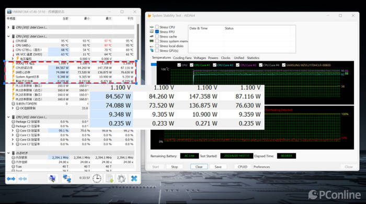
Task: Toggle the SAMSUNG drive graph checkbox
Action: point(284,65)
